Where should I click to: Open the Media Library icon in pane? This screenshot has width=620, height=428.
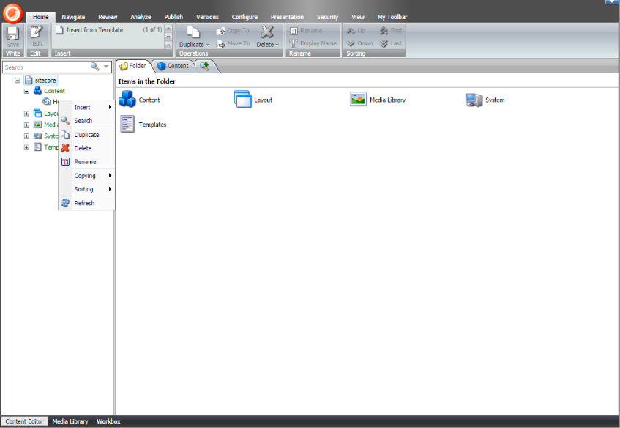[x=358, y=99]
